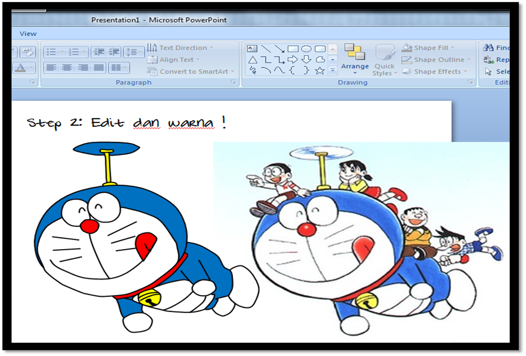Screen dimensions: 526x356
Task: Open the Paragraph dialog launcher
Action: (234, 82)
